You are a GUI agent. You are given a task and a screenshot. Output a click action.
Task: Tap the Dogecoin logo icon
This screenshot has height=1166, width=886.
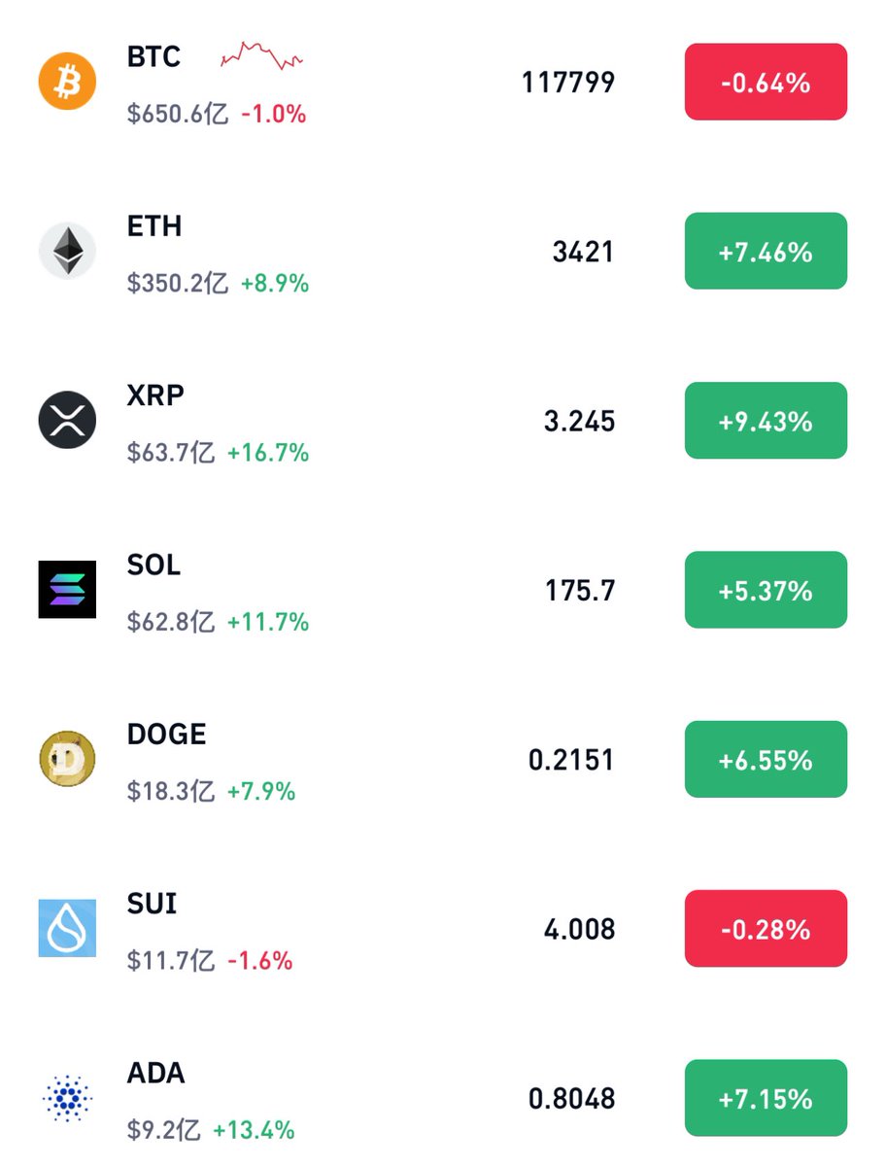(x=67, y=759)
